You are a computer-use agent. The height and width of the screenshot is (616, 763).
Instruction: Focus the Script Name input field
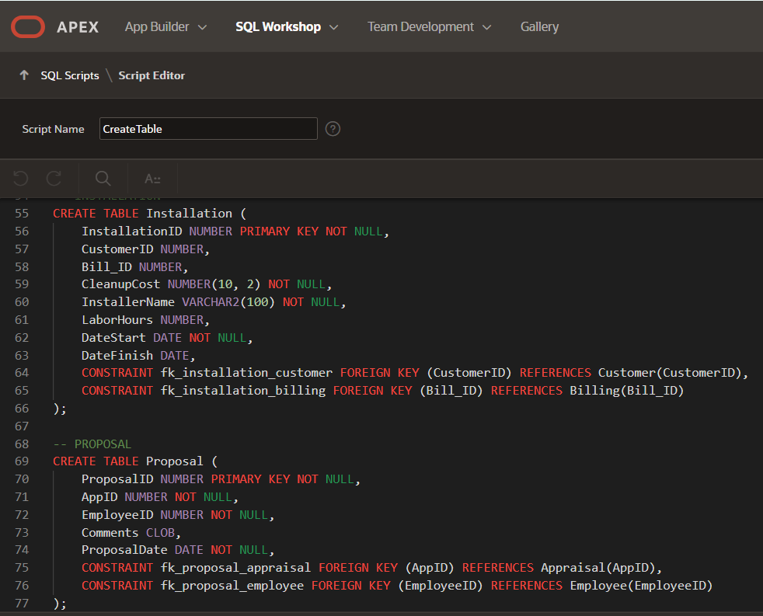pyautogui.click(x=208, y=129)
